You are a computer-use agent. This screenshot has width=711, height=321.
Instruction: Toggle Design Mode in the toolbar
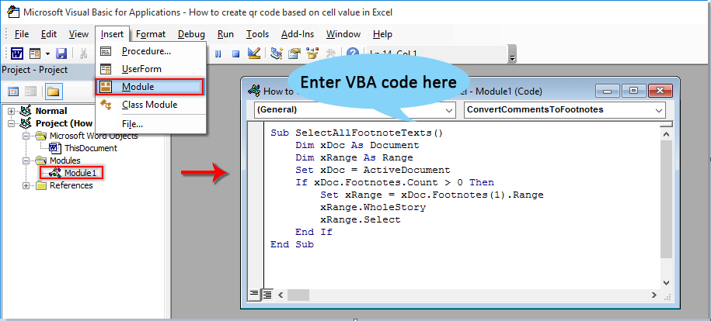[x=253, y=53]
